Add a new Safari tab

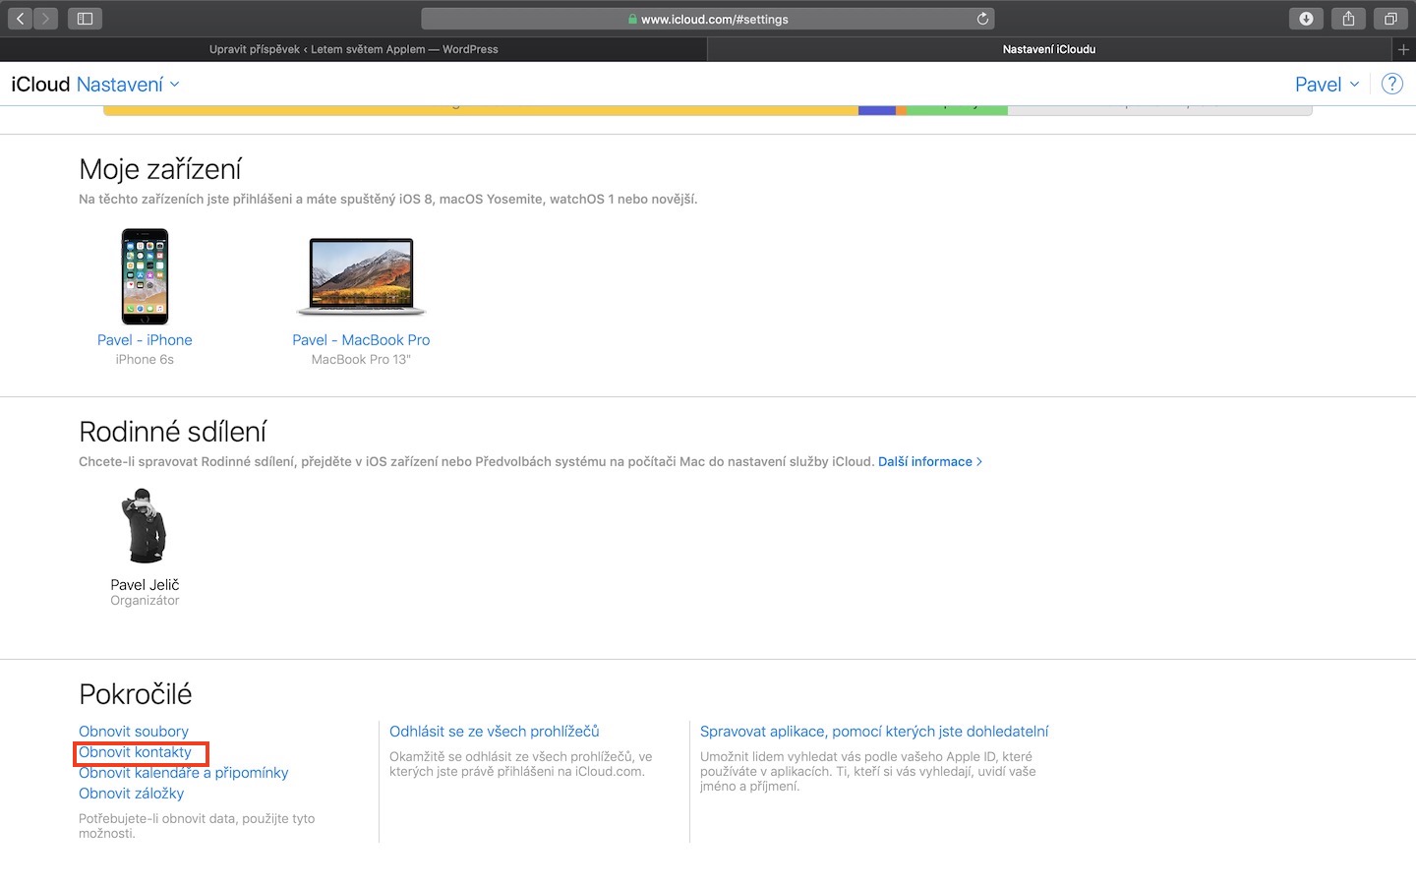pos(1403,49)
